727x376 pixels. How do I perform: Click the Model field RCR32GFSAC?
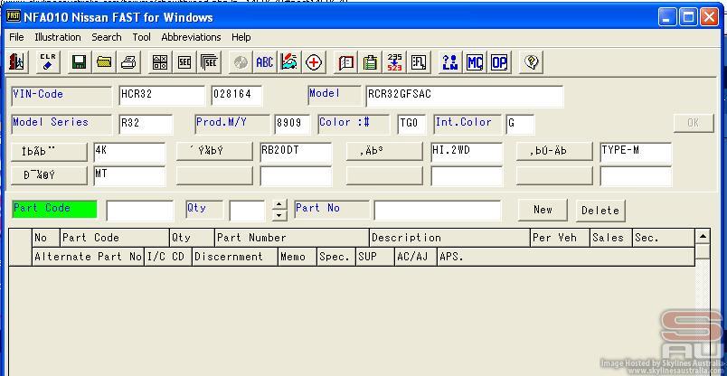point(465,96)
